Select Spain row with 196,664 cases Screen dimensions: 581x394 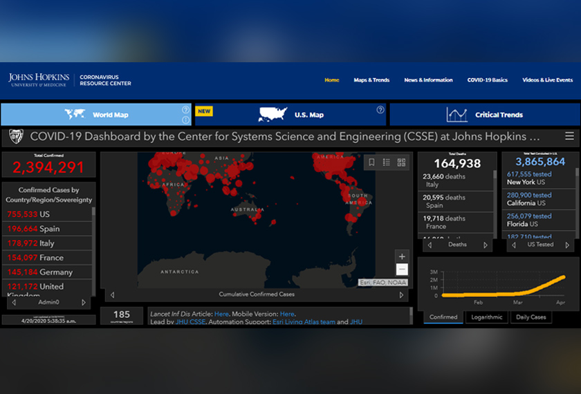47,229
